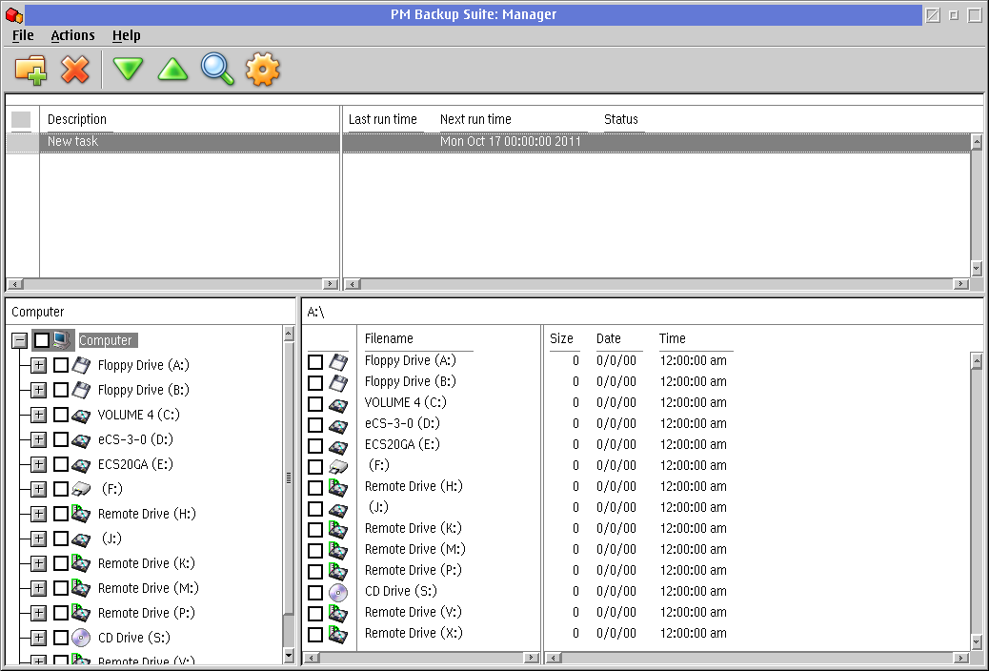Click the (F:) removable drive icon in tree
Image resolution: width=989 pixels, height=671 pixels.
point(81,489)
